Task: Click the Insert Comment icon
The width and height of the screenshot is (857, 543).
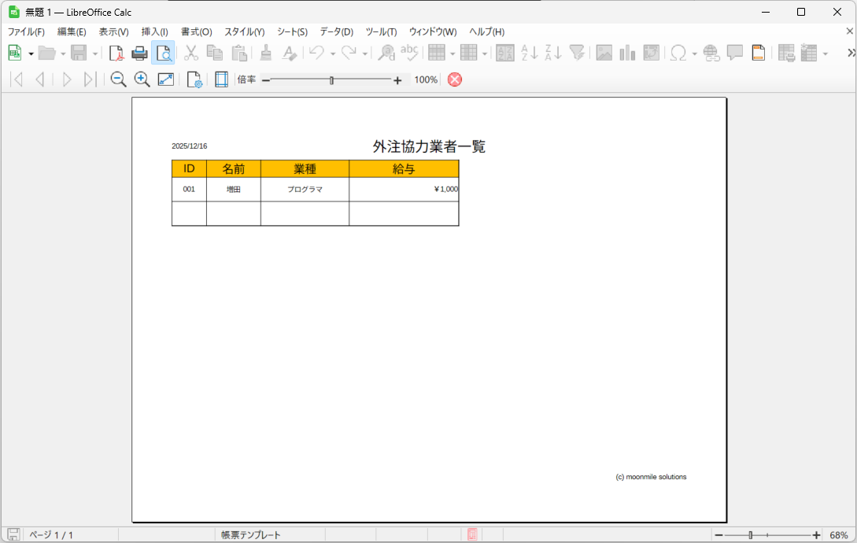Action: pyautogui.click(x=735, y=53)
